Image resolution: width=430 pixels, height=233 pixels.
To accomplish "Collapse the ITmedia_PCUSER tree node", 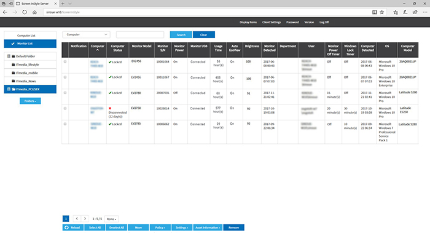I will pos(9,89).
